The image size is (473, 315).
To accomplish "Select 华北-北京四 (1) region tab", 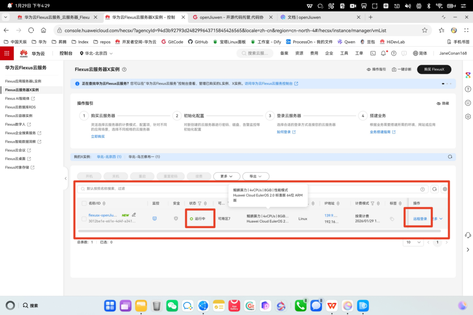I will click(109, 156).
